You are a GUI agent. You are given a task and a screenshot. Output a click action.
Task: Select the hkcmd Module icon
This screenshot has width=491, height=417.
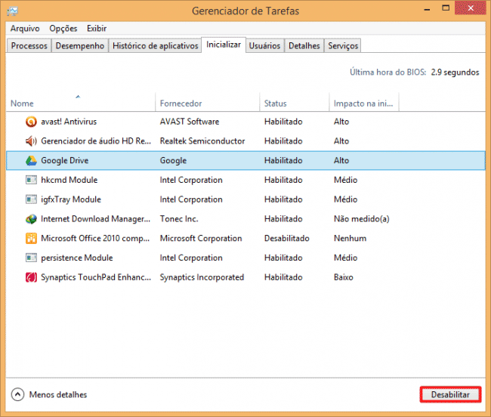tap(31, 181)
